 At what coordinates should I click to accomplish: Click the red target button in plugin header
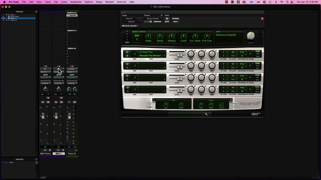pos(262,18)
